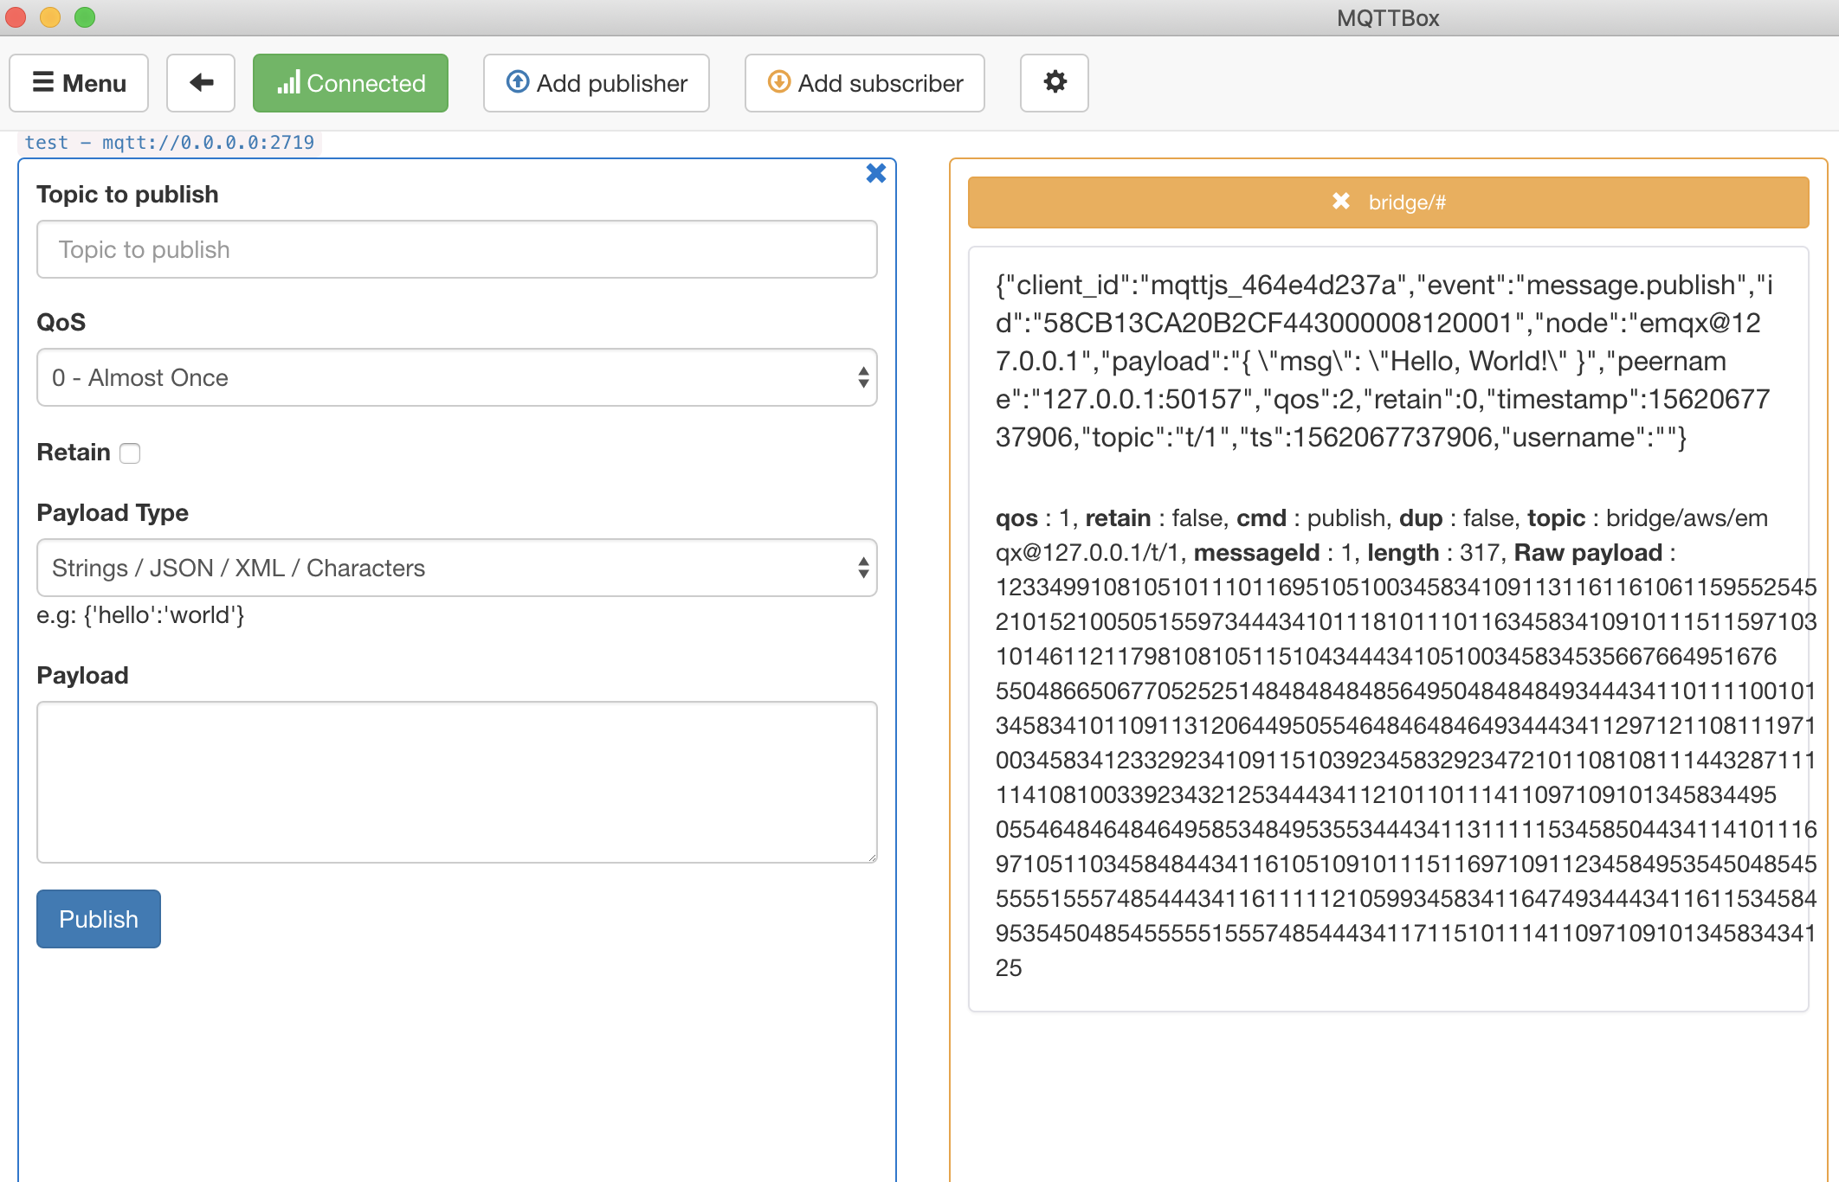Close the publisher panel with blue X

coord(876,173)
